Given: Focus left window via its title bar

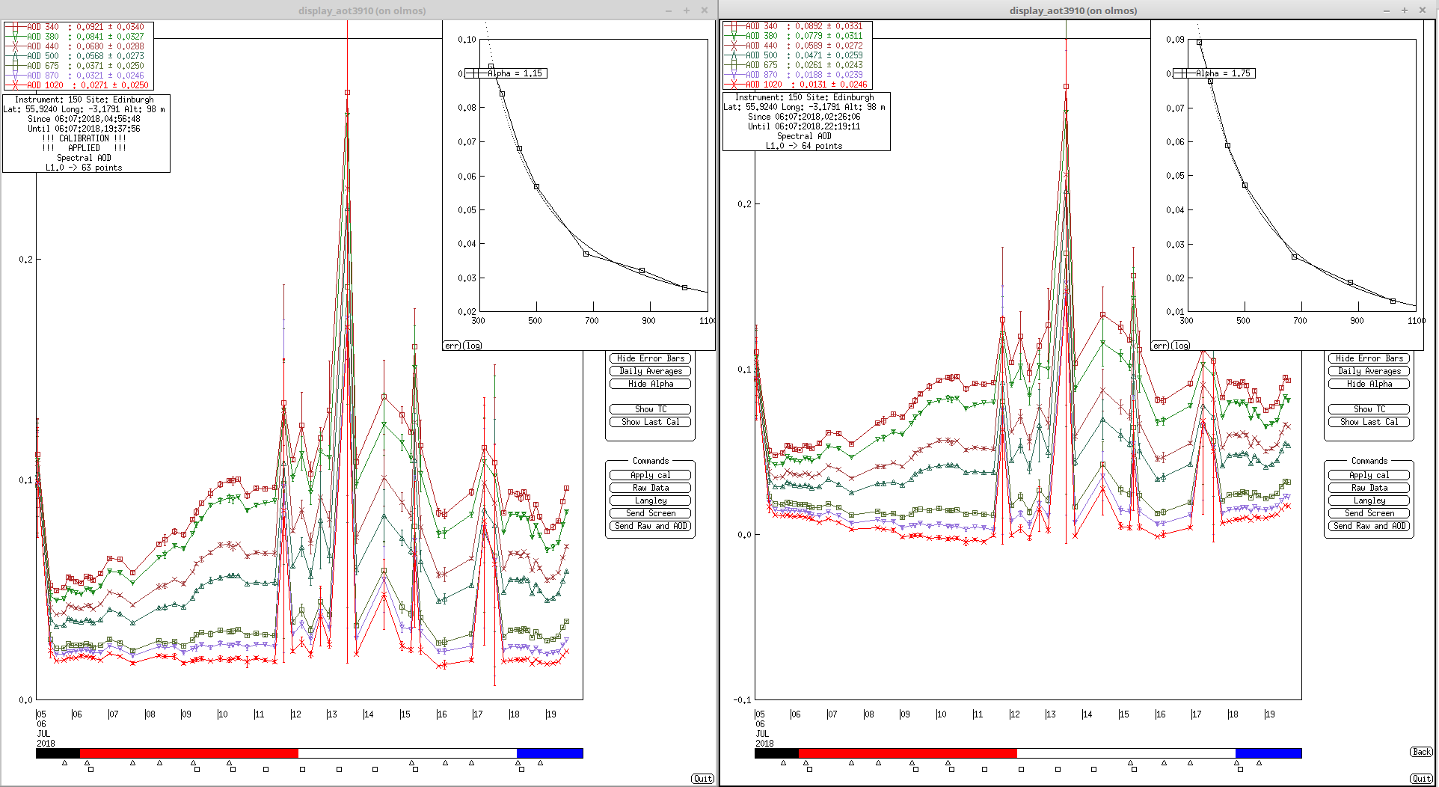Looking at the screenshot, I should pyautogui.click(x=362, y=10).
